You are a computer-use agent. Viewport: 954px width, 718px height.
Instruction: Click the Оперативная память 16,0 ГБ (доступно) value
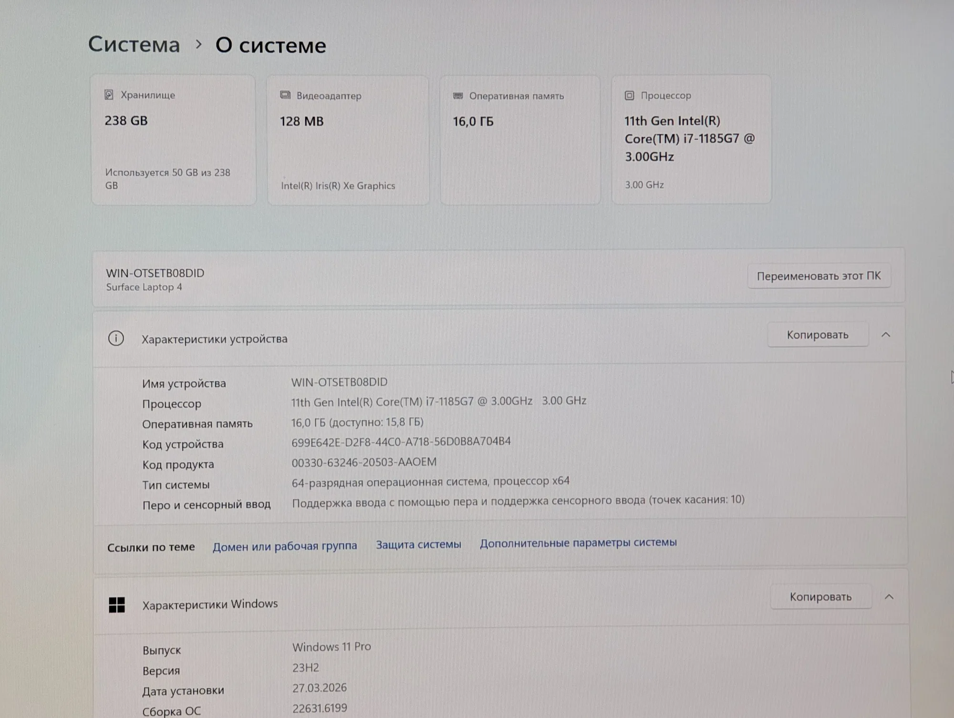tap(357, 422)
